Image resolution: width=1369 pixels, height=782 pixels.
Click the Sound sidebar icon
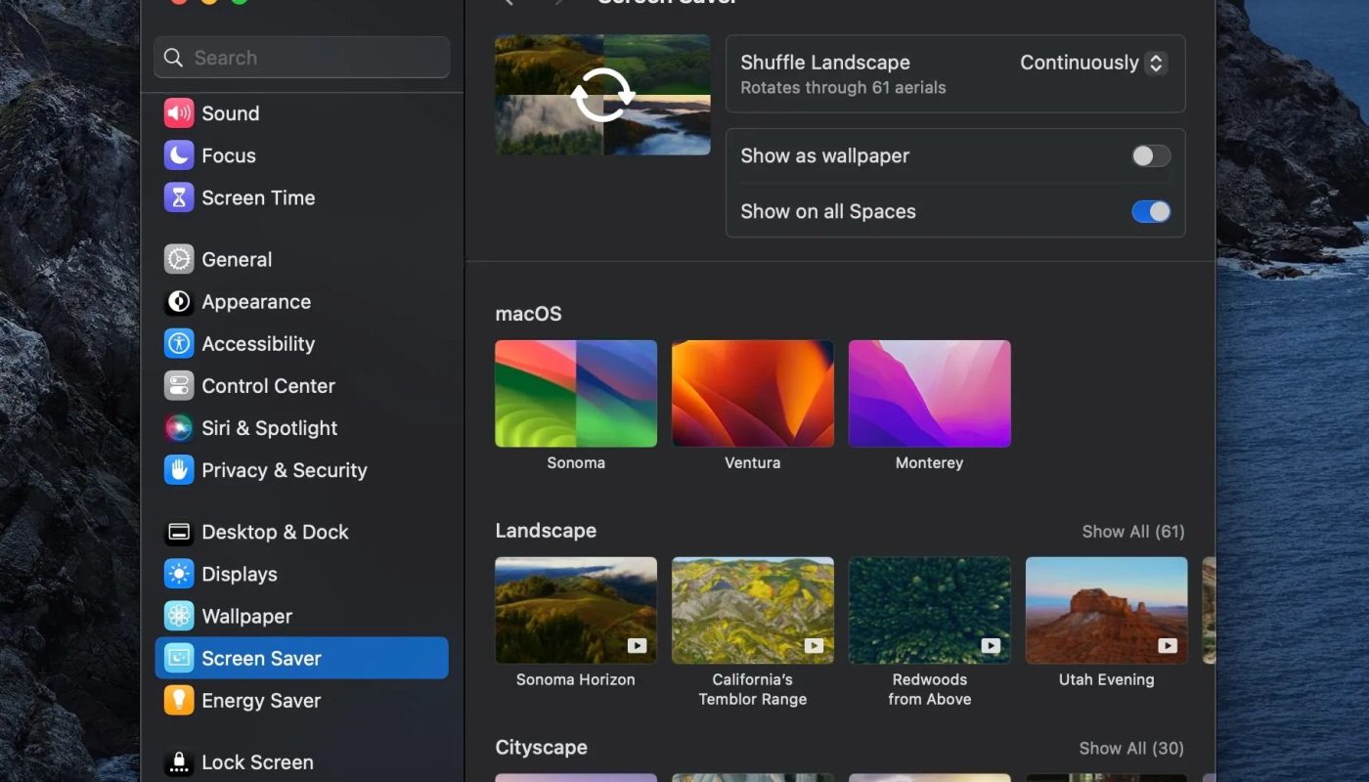[179, 113]
